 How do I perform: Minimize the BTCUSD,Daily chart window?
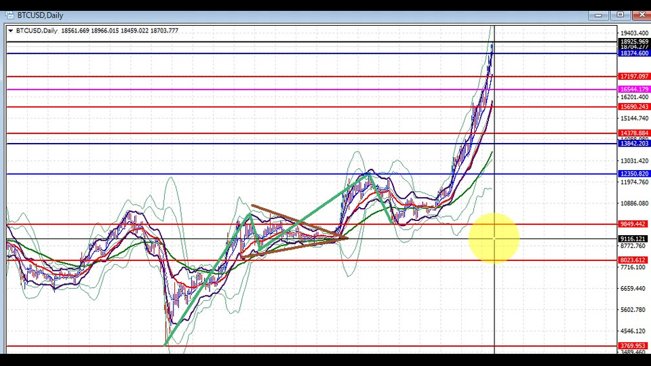click(x=598, y=16)
